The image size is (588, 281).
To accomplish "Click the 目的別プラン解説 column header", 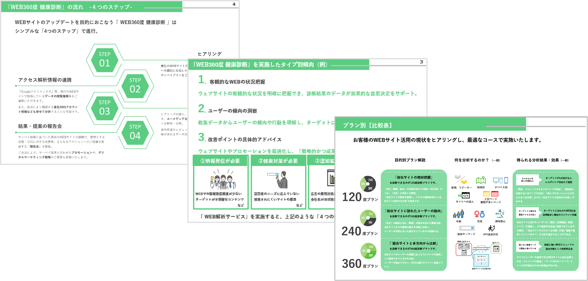I will [410, 160].
